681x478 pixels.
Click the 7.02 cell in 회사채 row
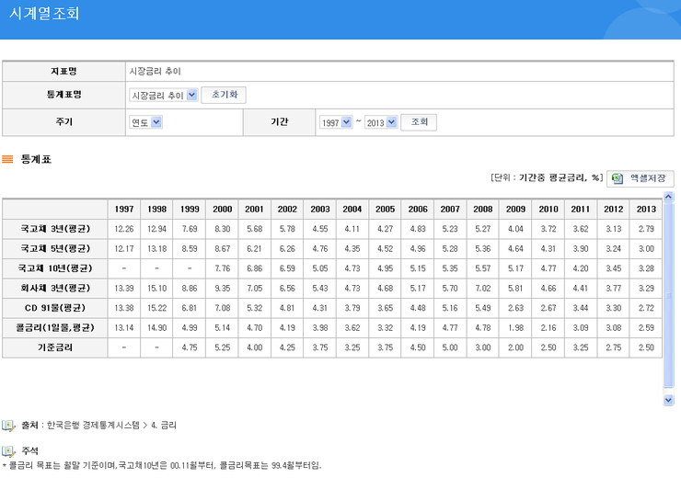click(483, 288)
